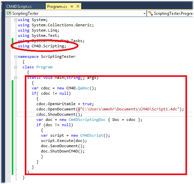Select the Program.cs tab
The image size is (194, 184).
(x=57, y=7)
